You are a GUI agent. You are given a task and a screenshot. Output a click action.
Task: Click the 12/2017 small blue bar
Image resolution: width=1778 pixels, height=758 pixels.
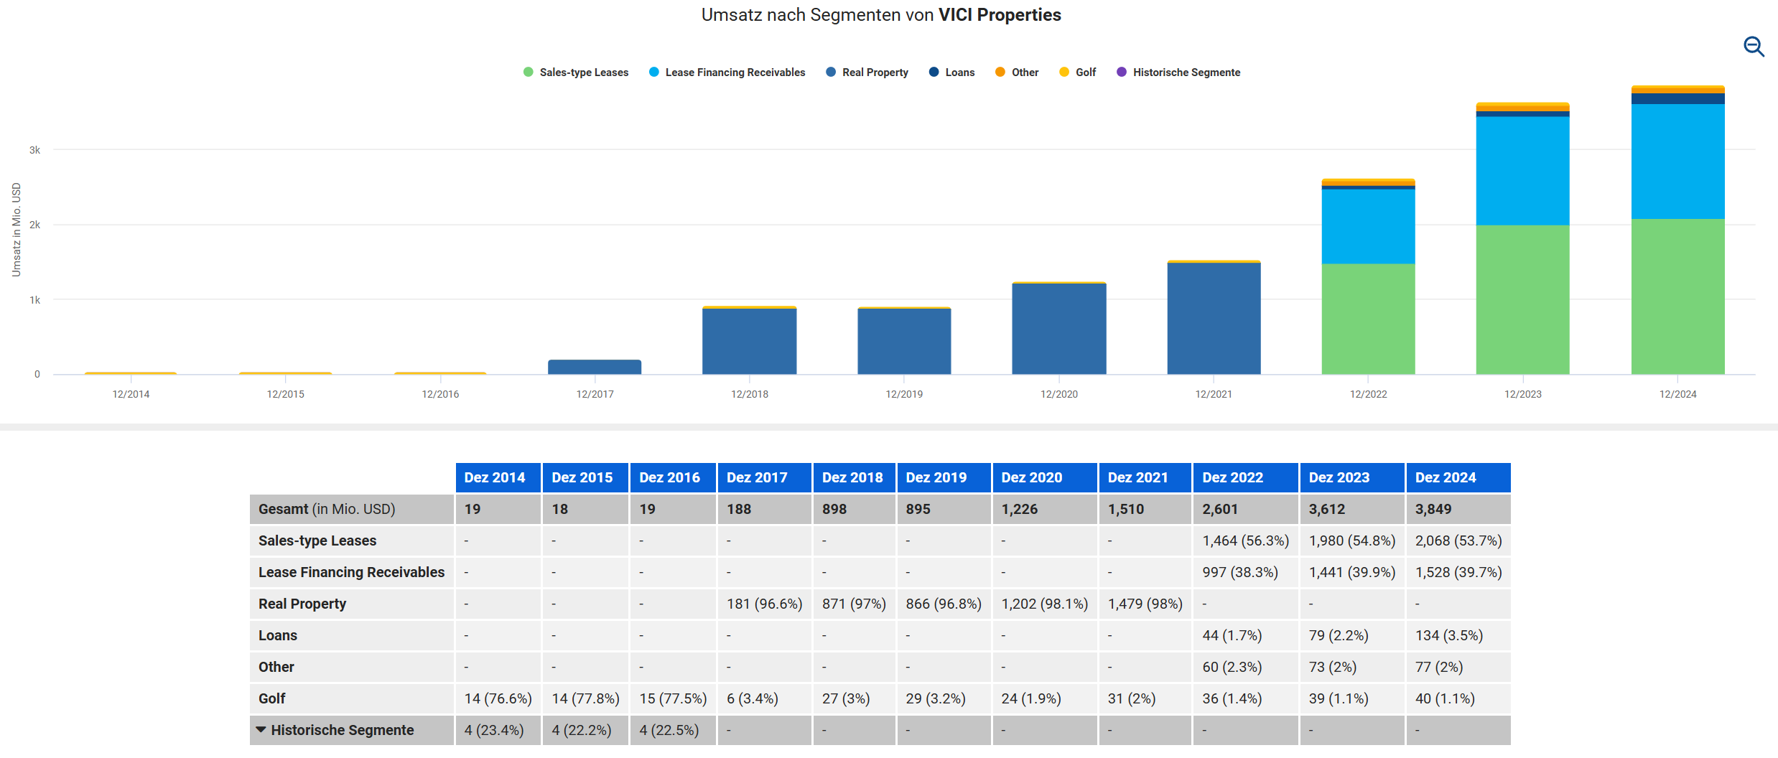click(595, 367)
